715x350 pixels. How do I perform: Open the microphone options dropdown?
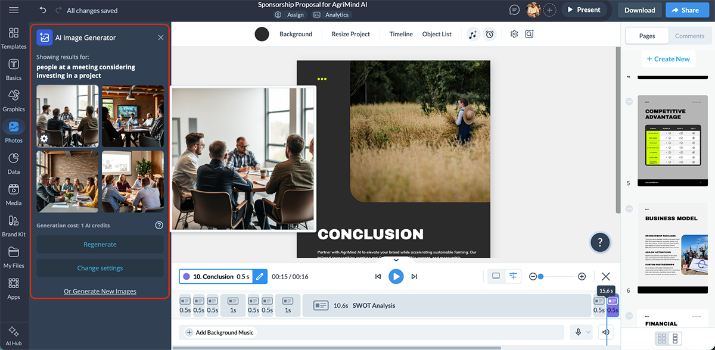tap(587, 332)
